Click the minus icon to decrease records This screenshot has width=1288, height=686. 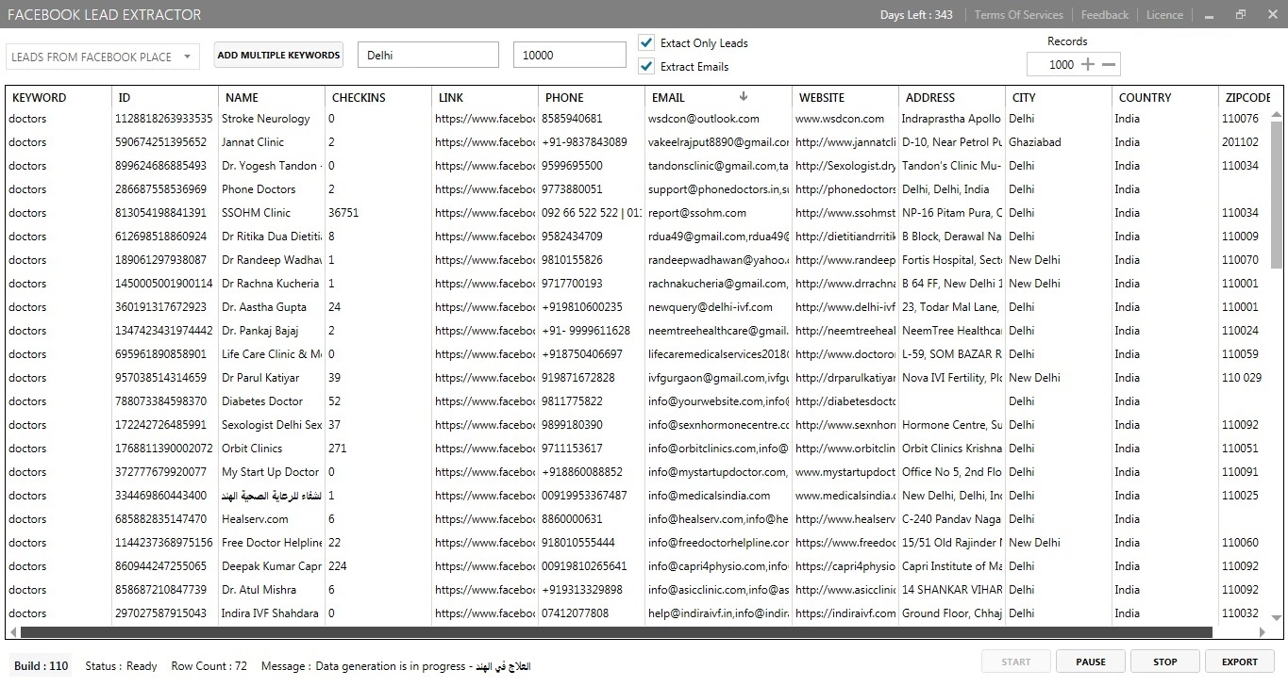(1110, 65)
